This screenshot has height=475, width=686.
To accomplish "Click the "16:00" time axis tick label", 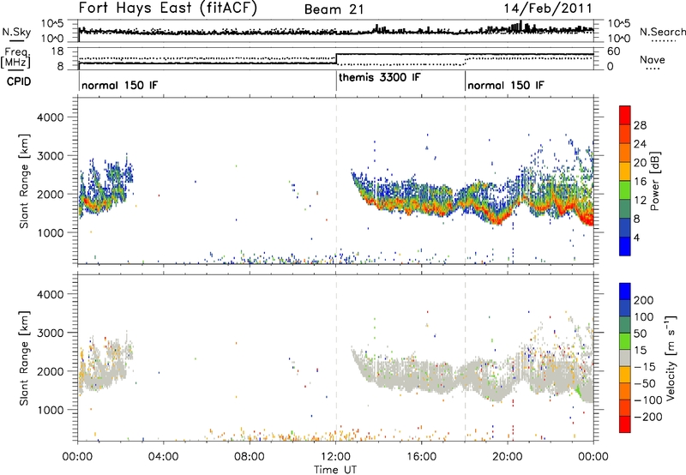I will point(421,457).
